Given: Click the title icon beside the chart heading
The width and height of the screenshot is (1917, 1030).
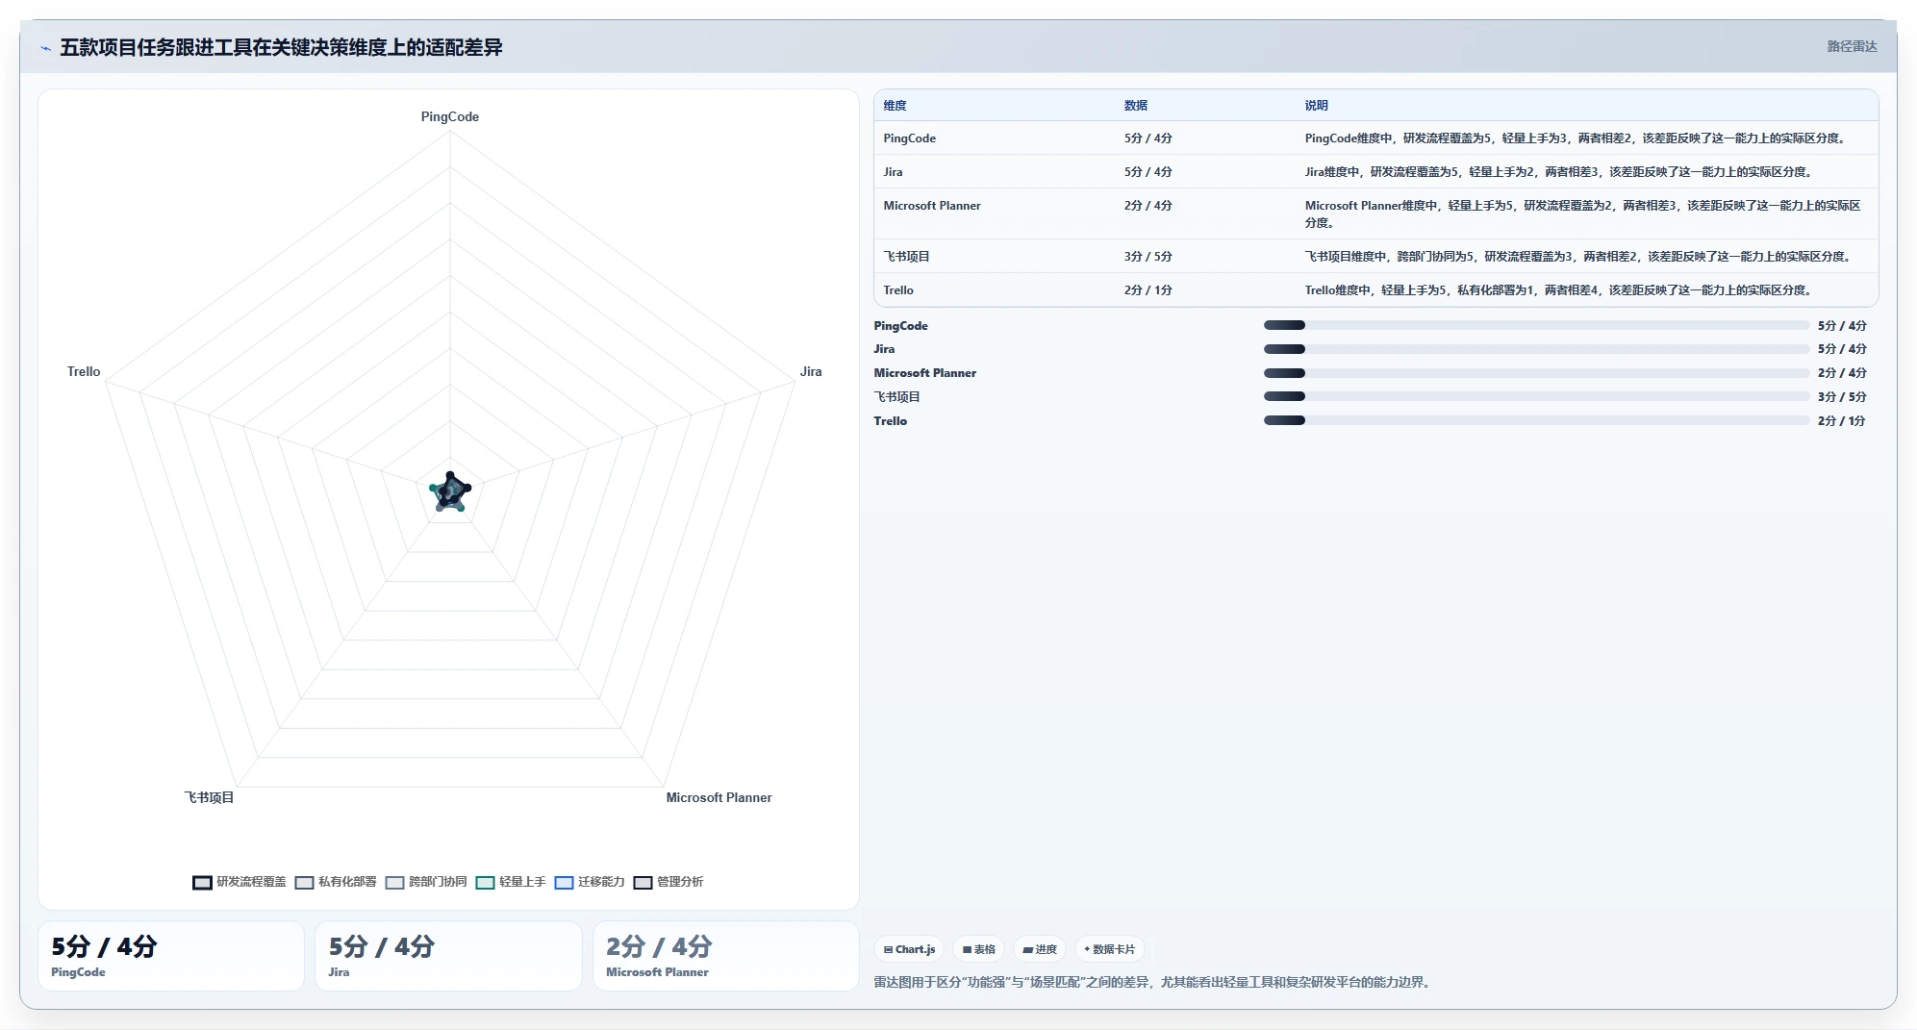Looking at the screenshot, I should (x=45, y=48).
